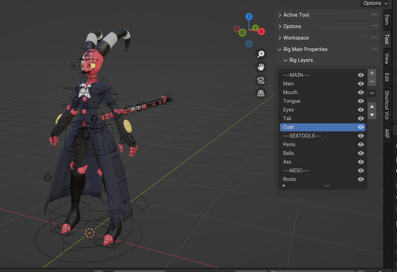Image resolution: width=397 pixels, height=272 pixels.
Task: Click the negative Y gizmo circle
Action: coord(243,33)
